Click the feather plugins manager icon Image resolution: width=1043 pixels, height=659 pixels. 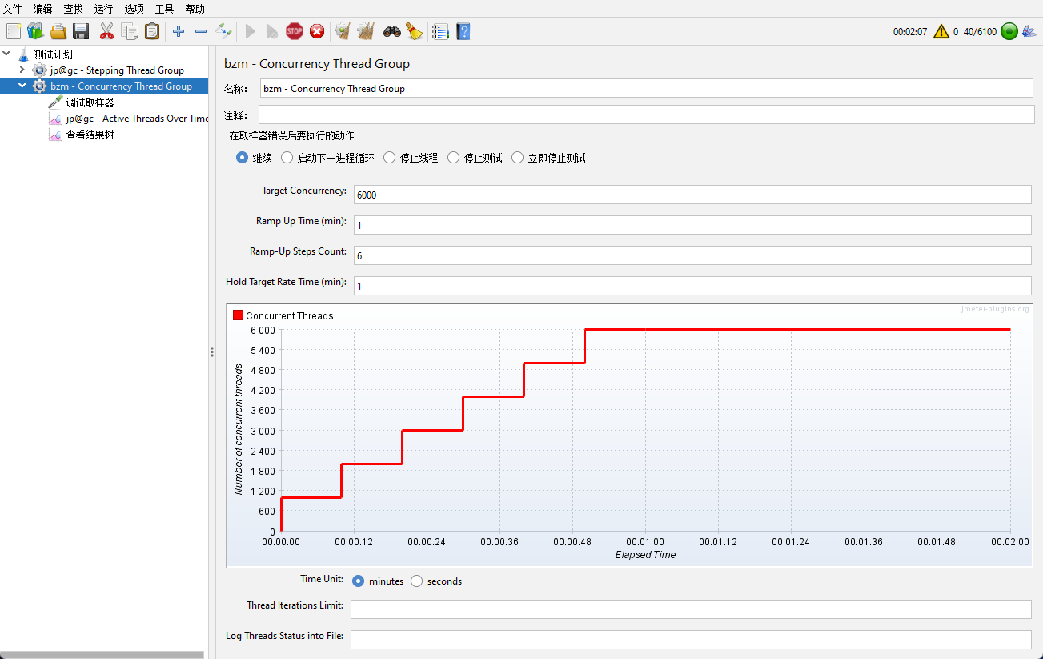pos(1029,32)
